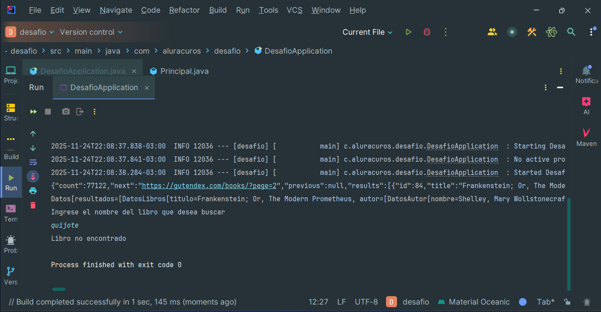Open Run panel options menu

point(546,87)
